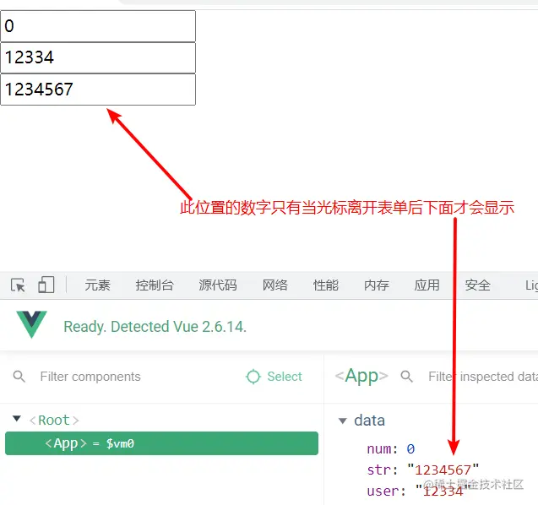Click the Vue logo icon
538x505 pixels.
click(x=31, y=324)
